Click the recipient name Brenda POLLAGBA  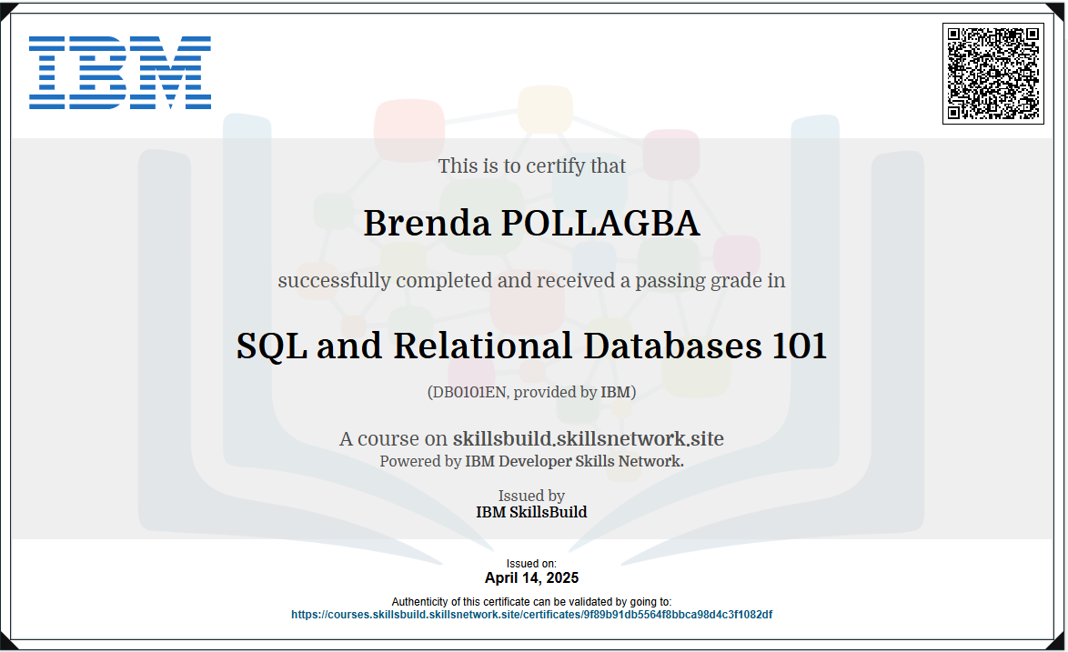[x=531, y=223]
